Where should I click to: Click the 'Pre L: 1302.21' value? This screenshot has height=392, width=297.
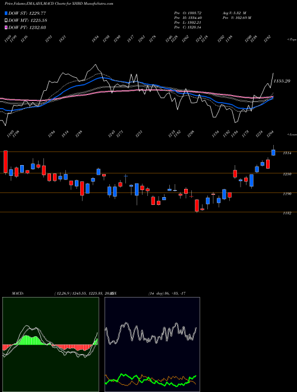click(188, 23)
